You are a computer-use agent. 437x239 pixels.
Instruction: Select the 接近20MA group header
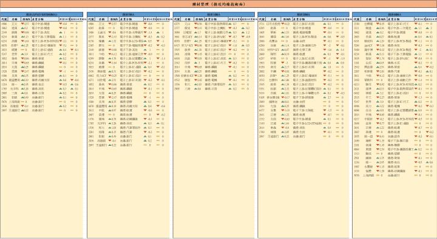303,15
